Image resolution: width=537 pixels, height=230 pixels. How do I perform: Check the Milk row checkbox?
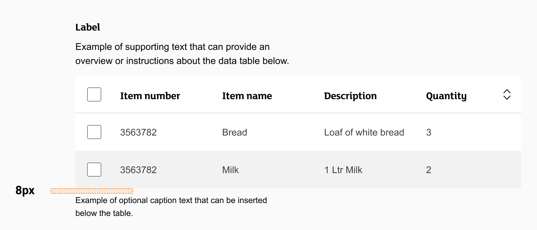94,170
